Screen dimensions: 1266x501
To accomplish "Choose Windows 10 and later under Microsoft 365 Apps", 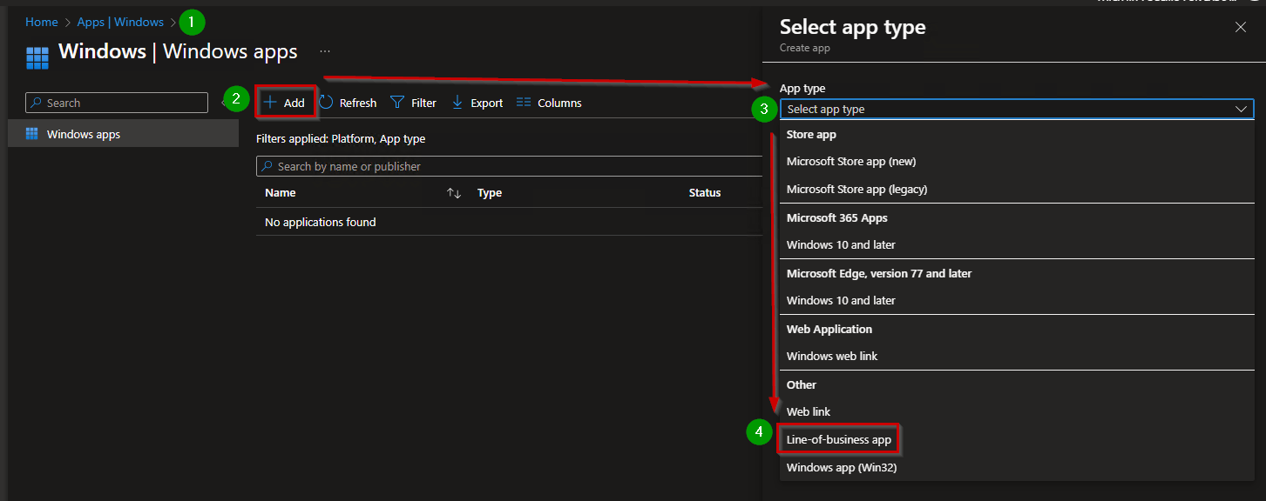I will click(x=1017, y=244).
